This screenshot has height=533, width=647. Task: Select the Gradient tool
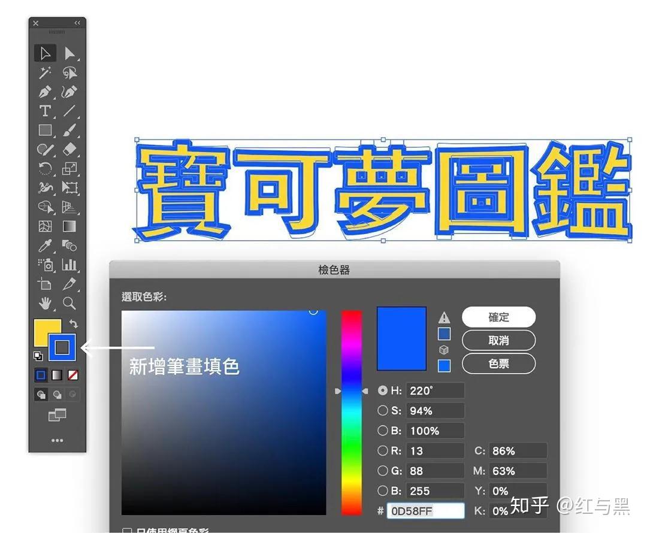pyautogui.click(x=69, y=226)
